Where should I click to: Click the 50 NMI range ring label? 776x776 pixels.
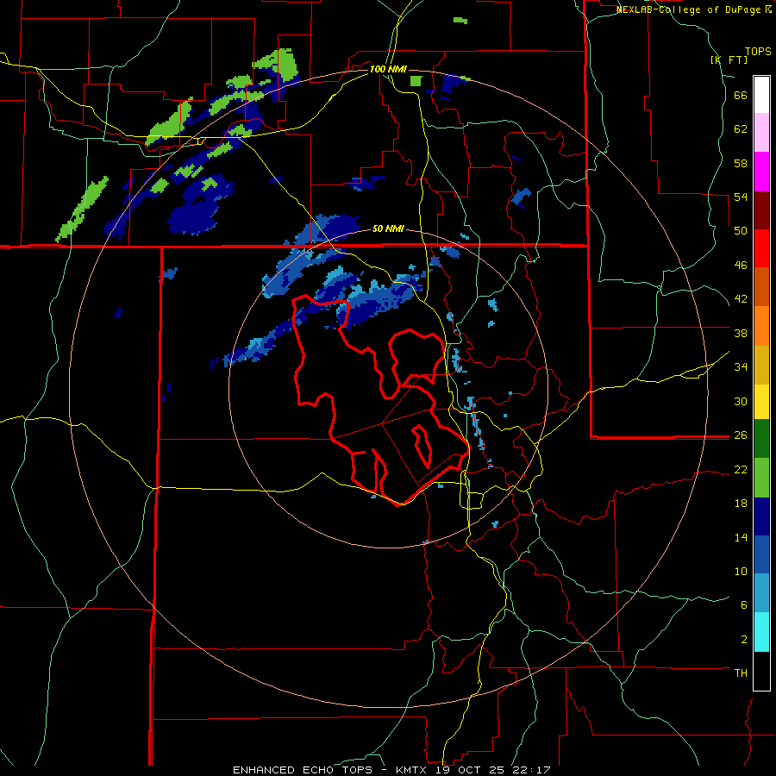pos(387,228)
